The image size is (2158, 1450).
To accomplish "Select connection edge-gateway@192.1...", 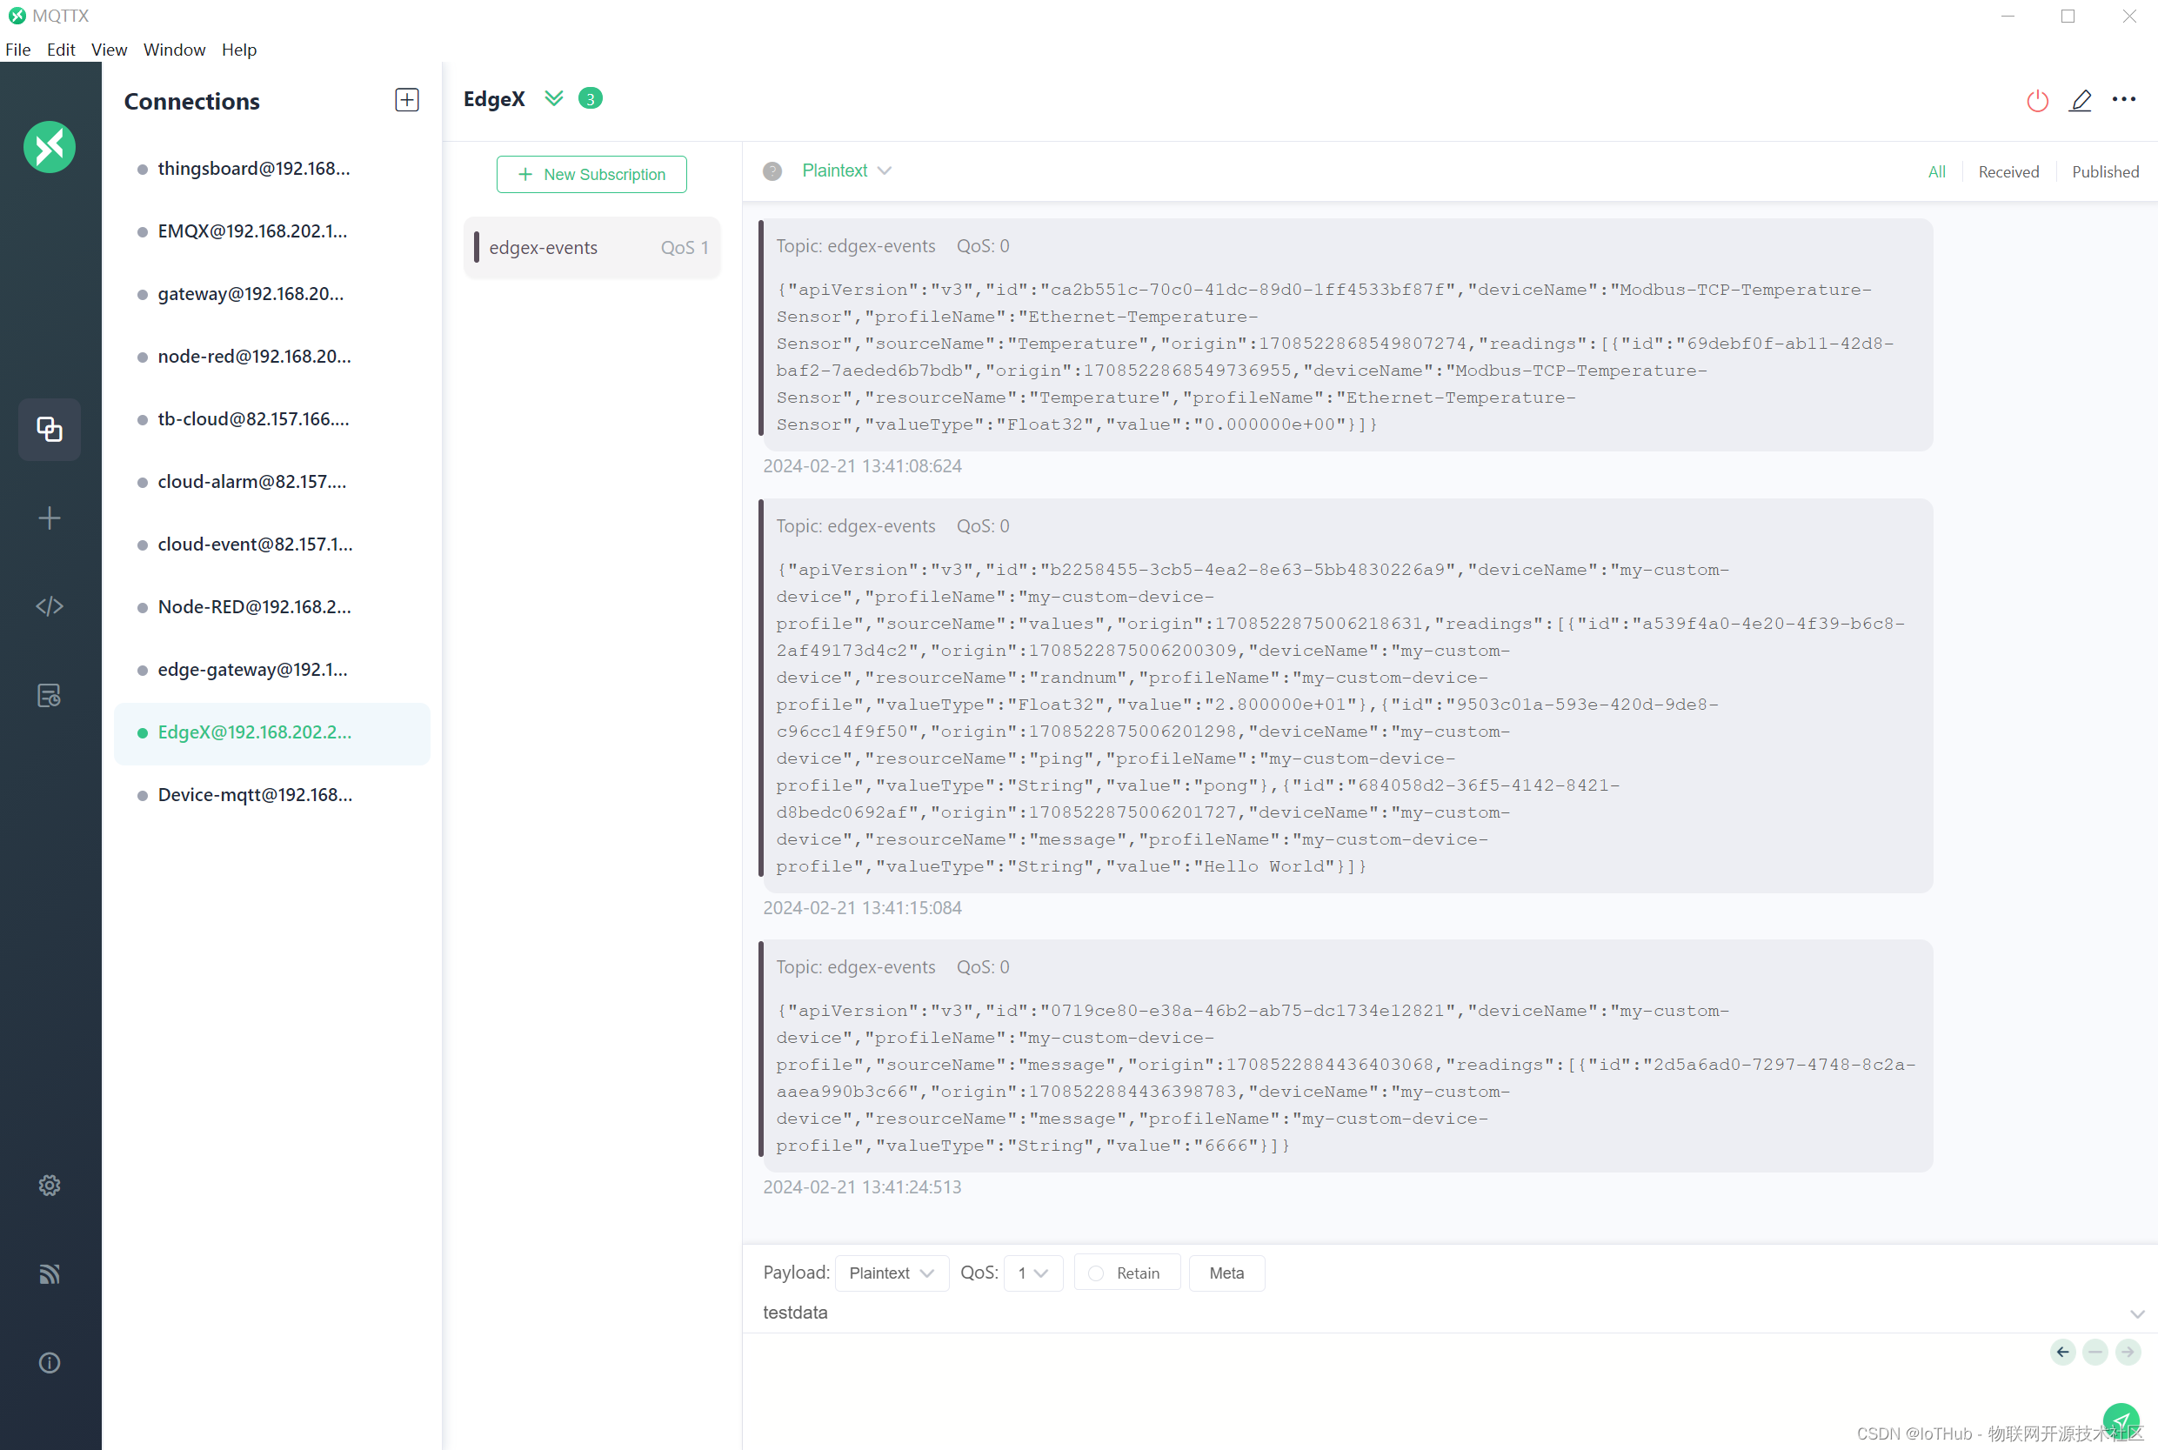I will [x=272, y=670].
